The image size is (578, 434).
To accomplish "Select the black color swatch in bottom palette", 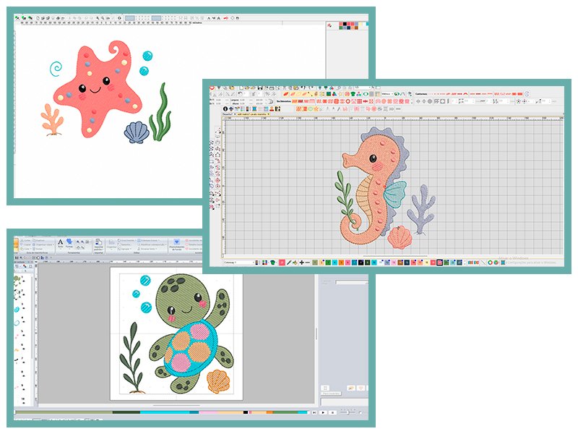I will 361,263.
